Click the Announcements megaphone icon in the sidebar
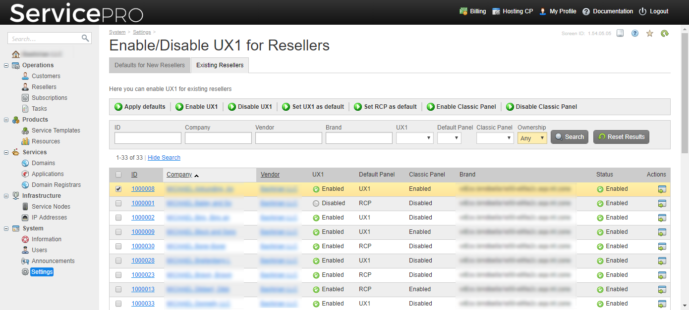Image resolution: width=689 pixels, height=310 pixels. point(25,261)
